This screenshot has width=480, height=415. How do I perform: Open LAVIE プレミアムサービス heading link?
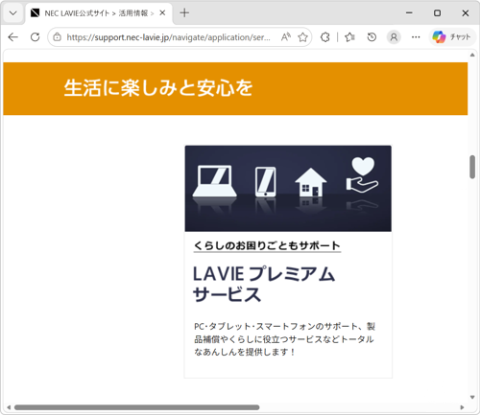tap(264, 284)
